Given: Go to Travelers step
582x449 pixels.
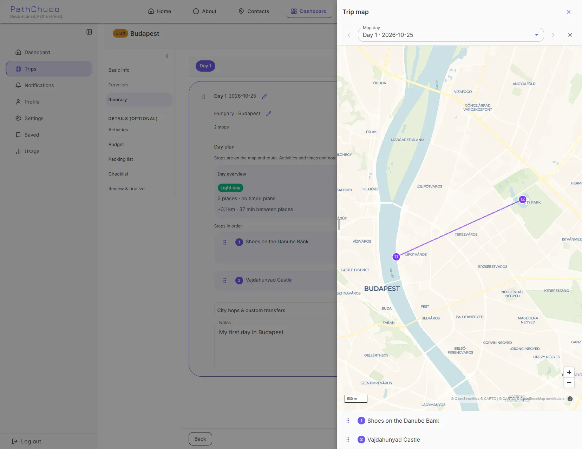Looking at the screenshot, I should pyautogui.click(x=139, y=85).
